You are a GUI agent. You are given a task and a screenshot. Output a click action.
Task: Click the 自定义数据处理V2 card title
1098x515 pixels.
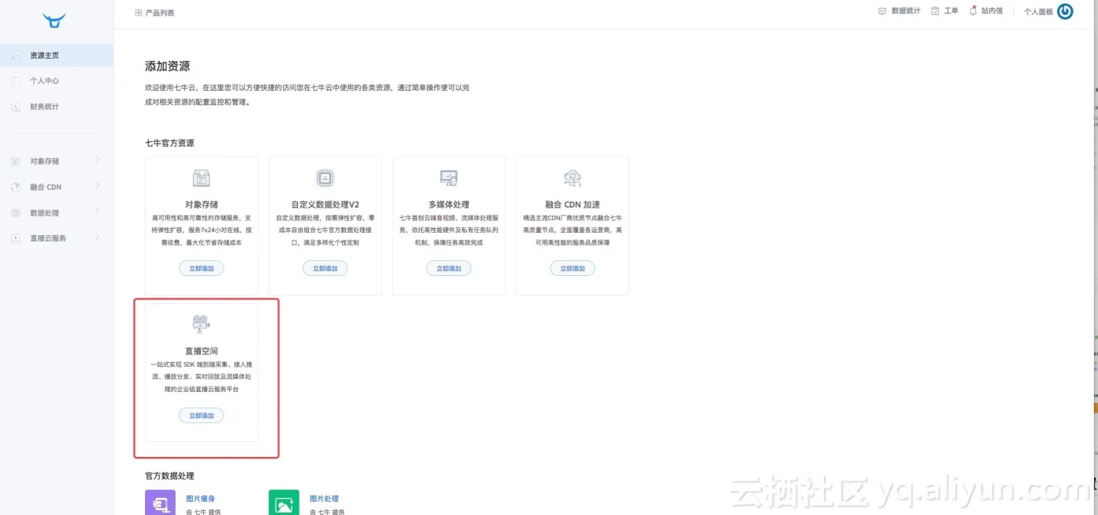(325, 205)
